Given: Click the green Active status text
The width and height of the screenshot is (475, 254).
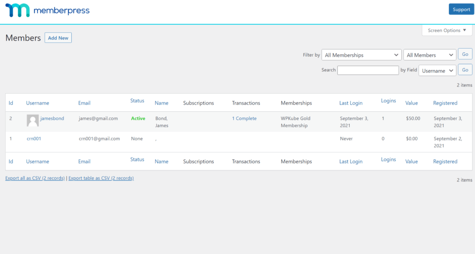Looking at the screenshot, I should tap(138, 118).
